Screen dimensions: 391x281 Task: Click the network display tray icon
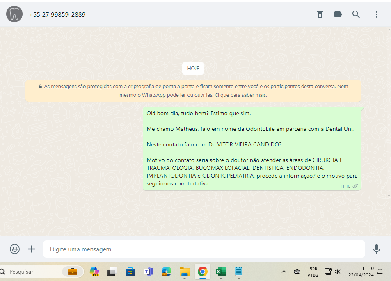[328, 272]
